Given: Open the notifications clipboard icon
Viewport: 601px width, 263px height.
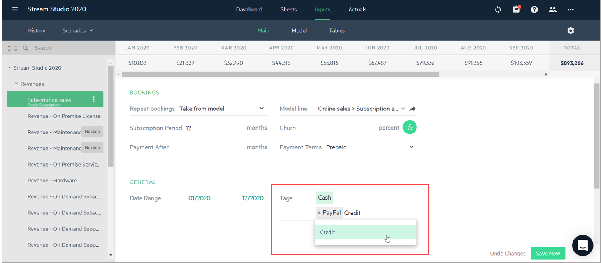Looking at the screenshot, I should [516, 9].
